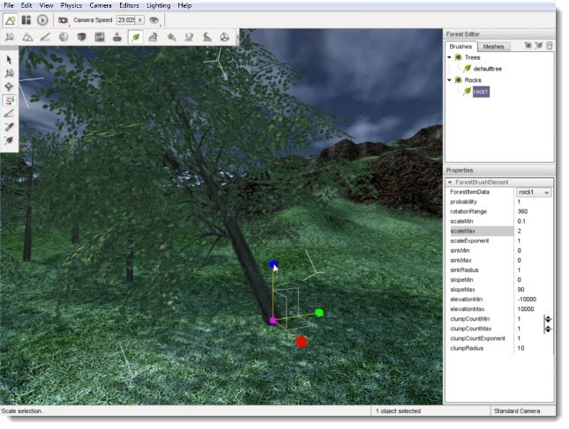Adjust the clumpCountMax stepper arrows
This screenshot has width=569, height=429.
click(548, 329)
